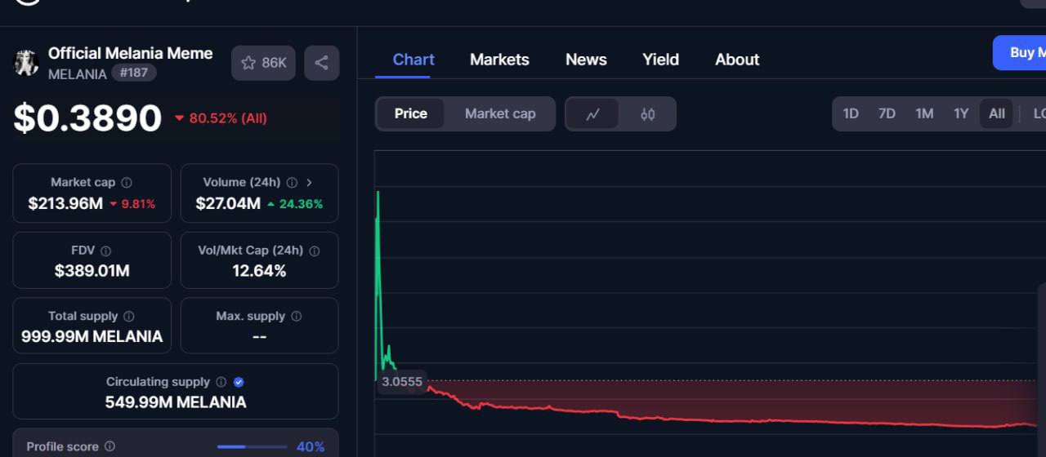Click the Circulating supply verified badge
1046x457 pixels.
(x=239, y=382)
